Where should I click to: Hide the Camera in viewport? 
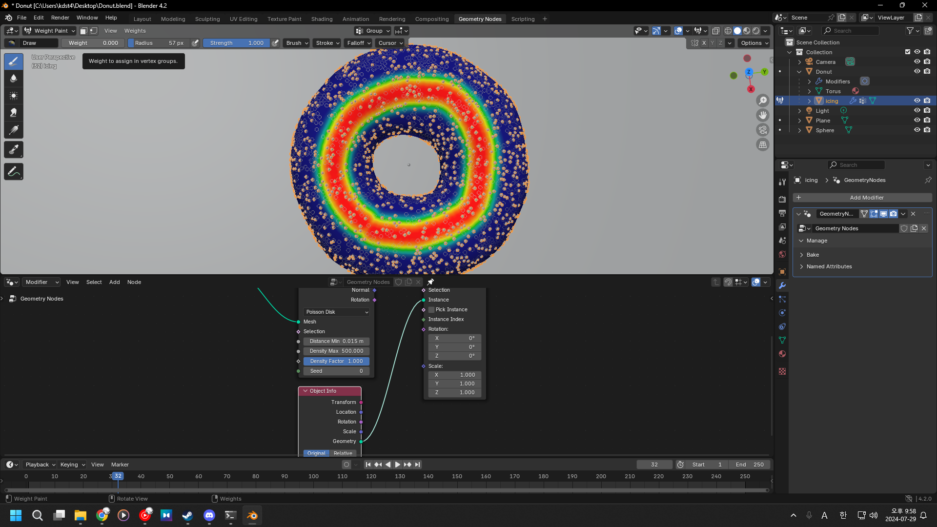[917, 62]
